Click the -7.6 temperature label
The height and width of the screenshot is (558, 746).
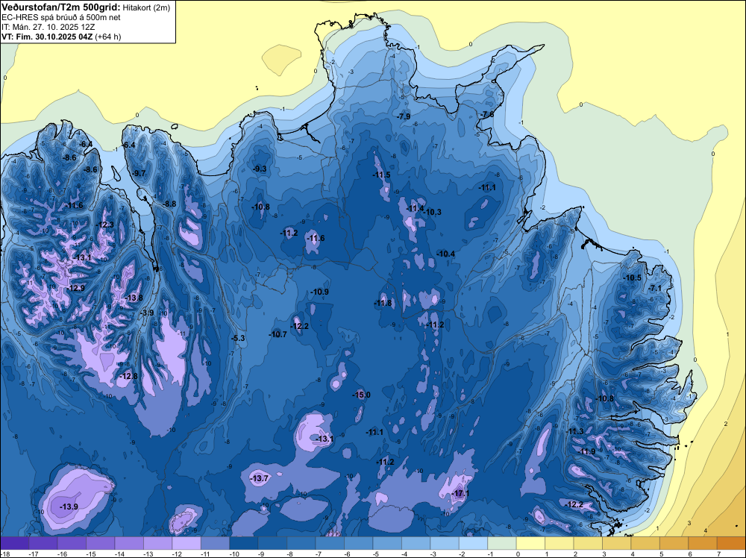coord(486,114)
